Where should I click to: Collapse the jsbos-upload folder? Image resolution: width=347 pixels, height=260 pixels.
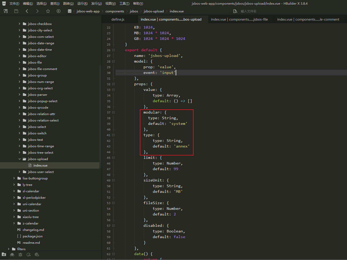click(x=20, y=159)
